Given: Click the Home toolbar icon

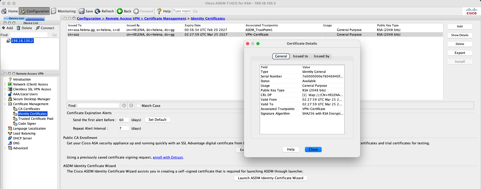Looking at the screenshot, I should [4, 11].
